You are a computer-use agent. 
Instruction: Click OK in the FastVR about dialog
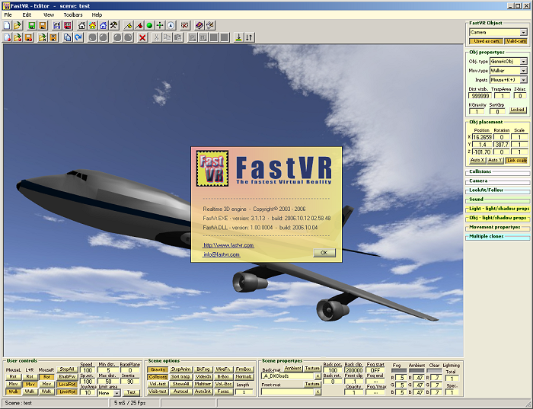pos(324,253)
